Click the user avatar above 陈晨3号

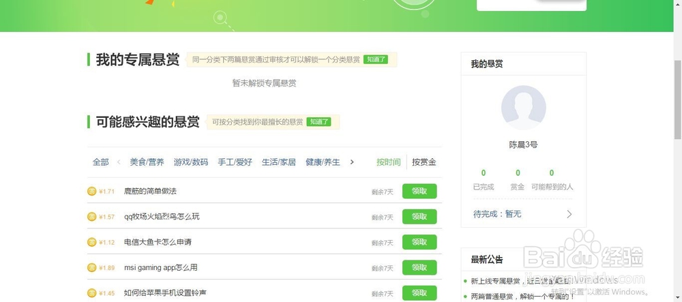click(523, 108)
